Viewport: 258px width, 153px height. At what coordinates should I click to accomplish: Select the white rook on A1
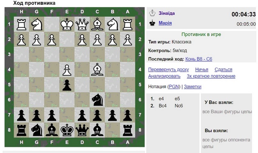click(x=127, y=24)
